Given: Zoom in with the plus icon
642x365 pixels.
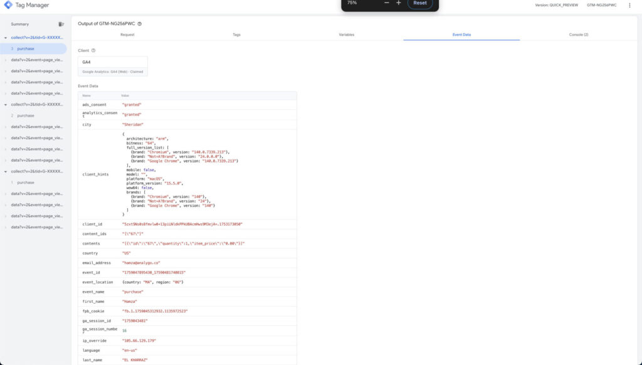Looking at the screenshot, I should (x=398, y=3).
